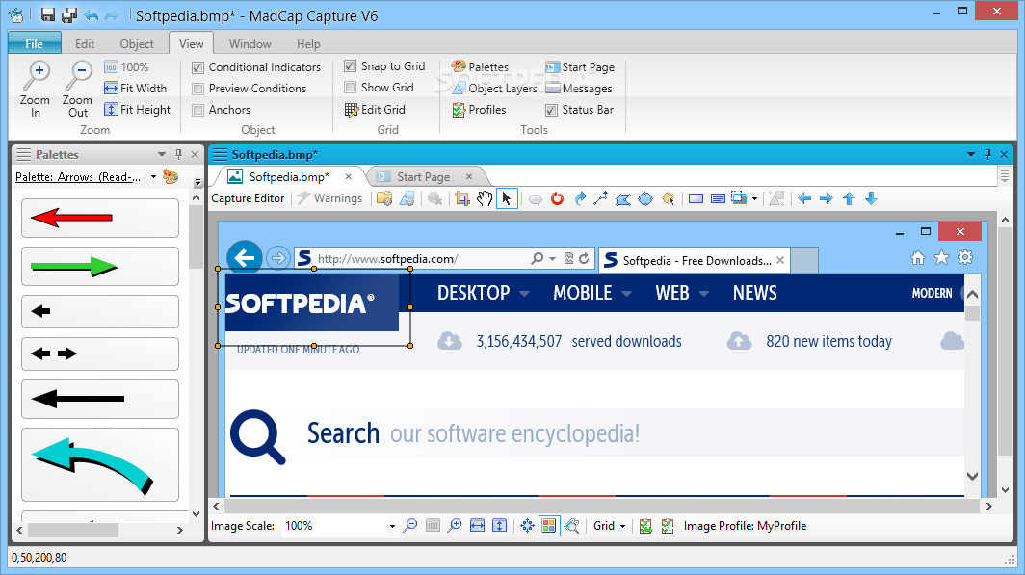Pick the double black arrows palette item

[x=100, y=353]
